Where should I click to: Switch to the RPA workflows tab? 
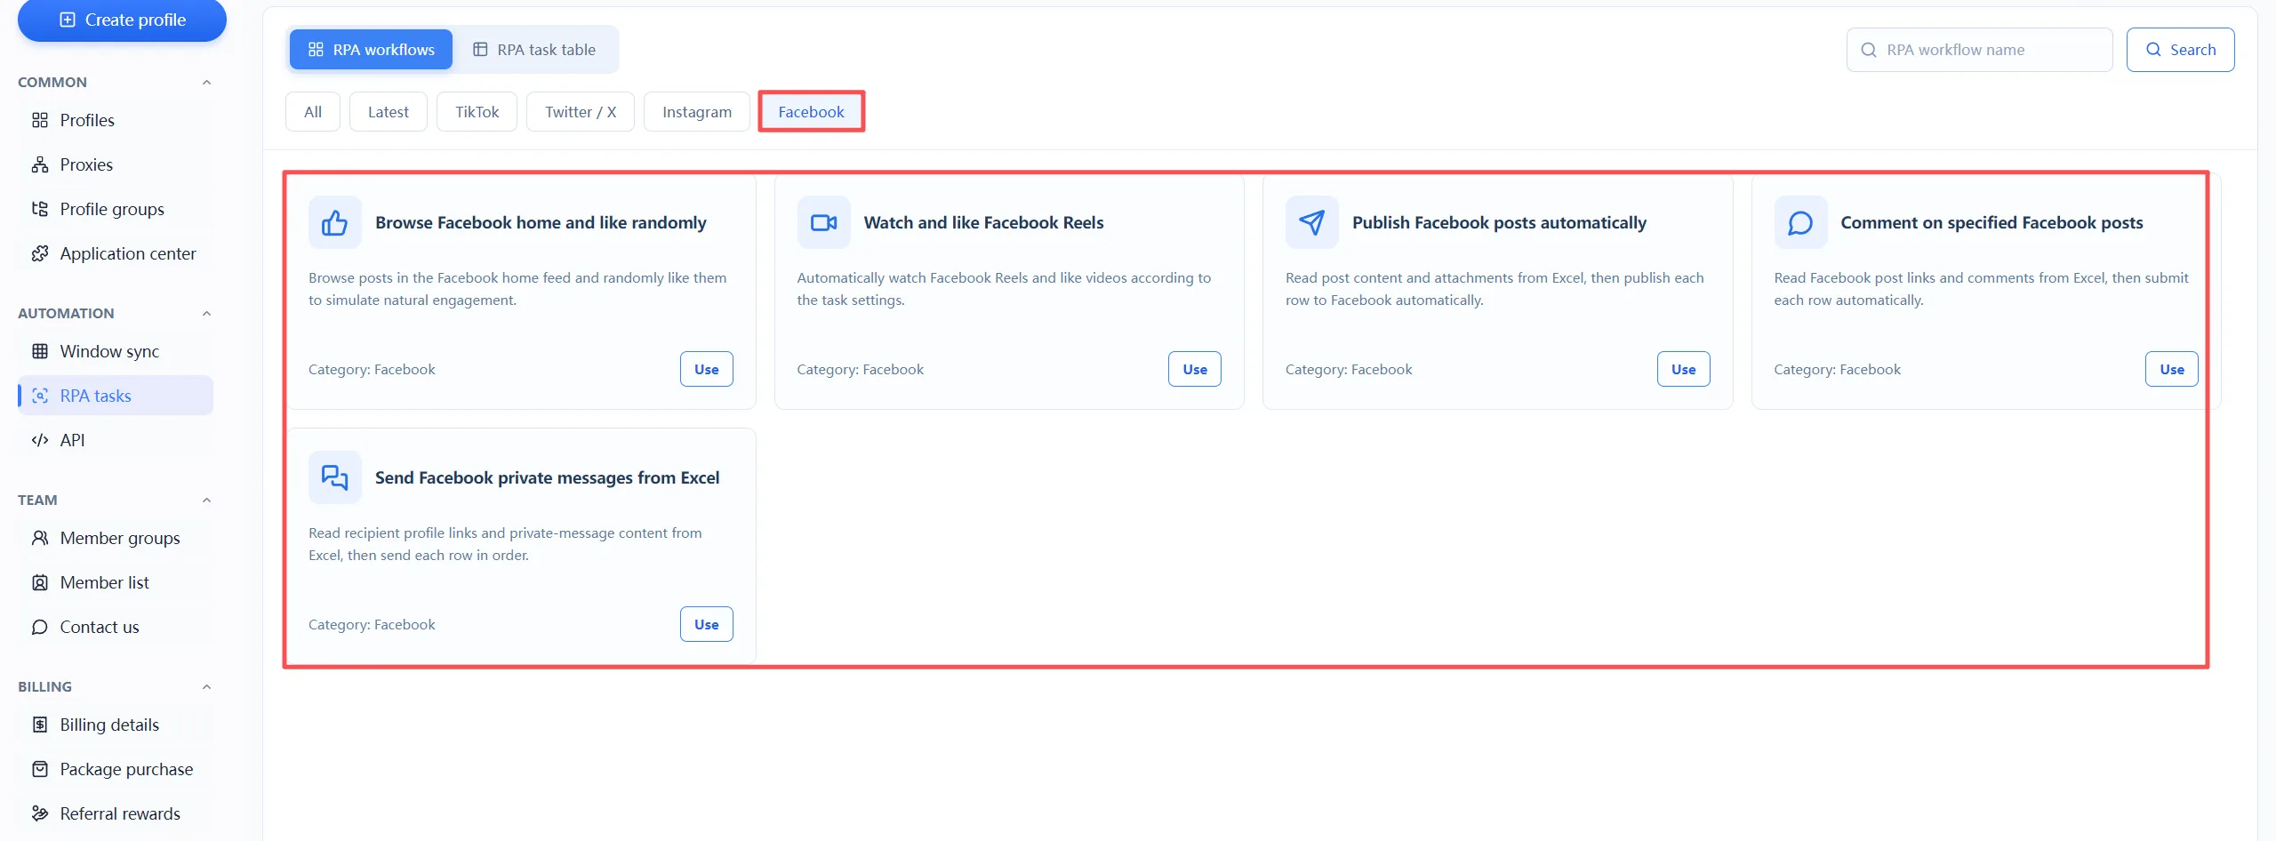click(371, 50)
